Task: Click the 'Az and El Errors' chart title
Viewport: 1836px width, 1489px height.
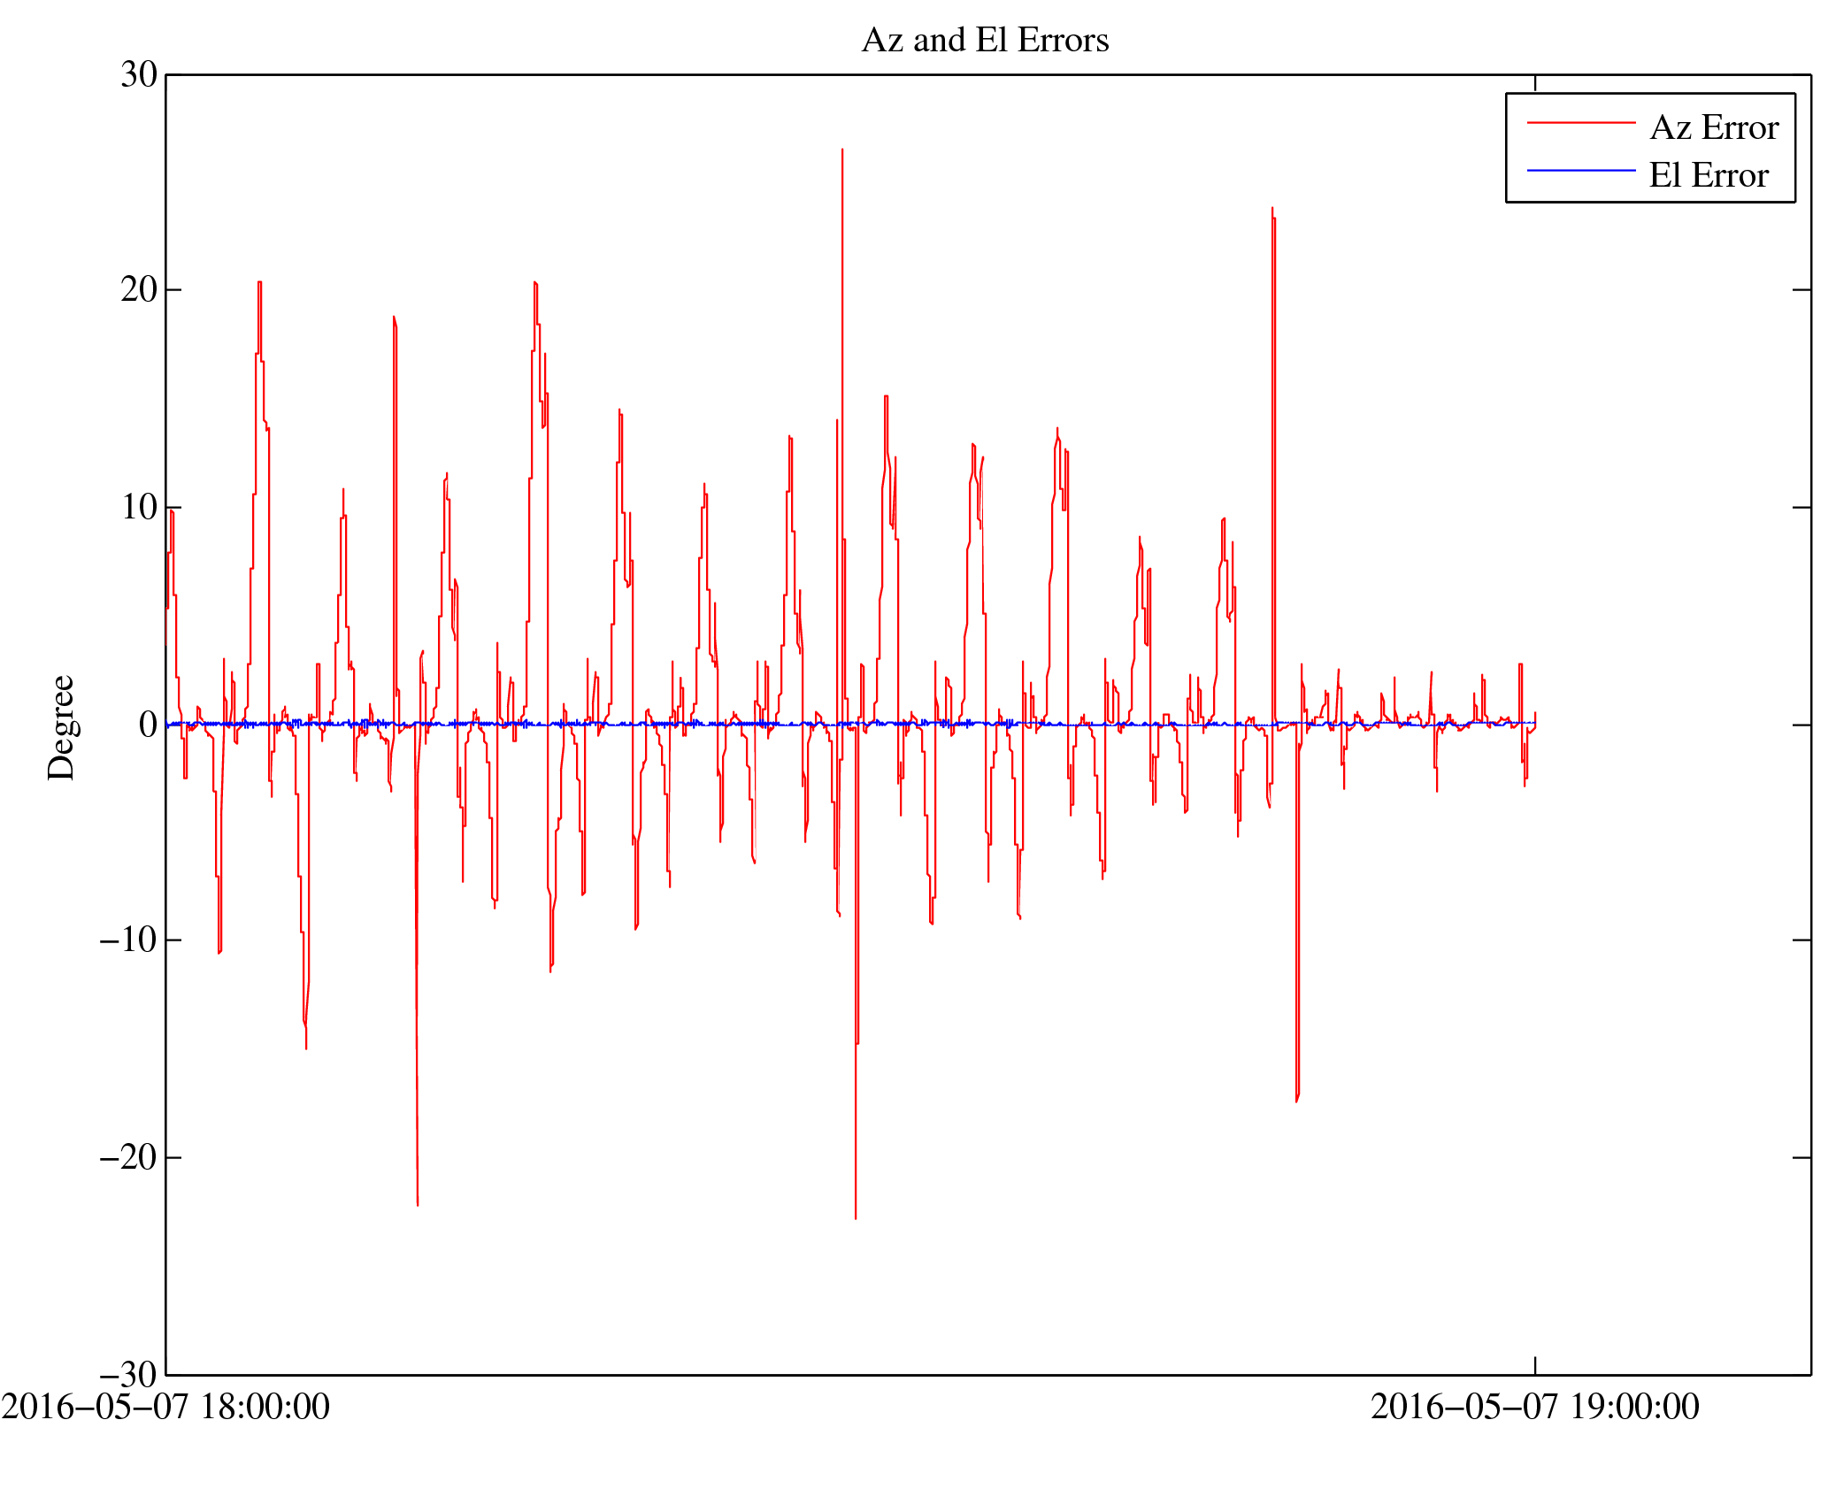Action: tap(984, 40)
